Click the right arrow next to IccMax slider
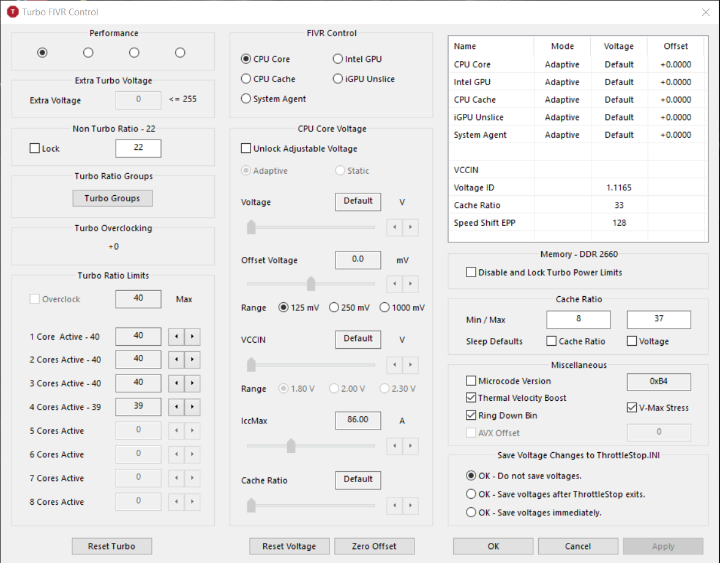Image resolution: width=720 pixels, height=563 pixels. click(410, 446)
